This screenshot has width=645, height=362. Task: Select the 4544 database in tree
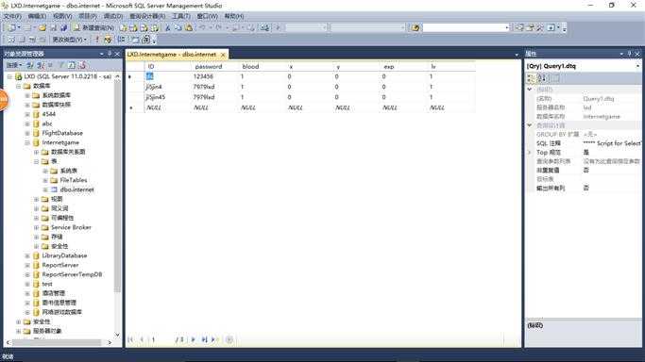[49, 114]
